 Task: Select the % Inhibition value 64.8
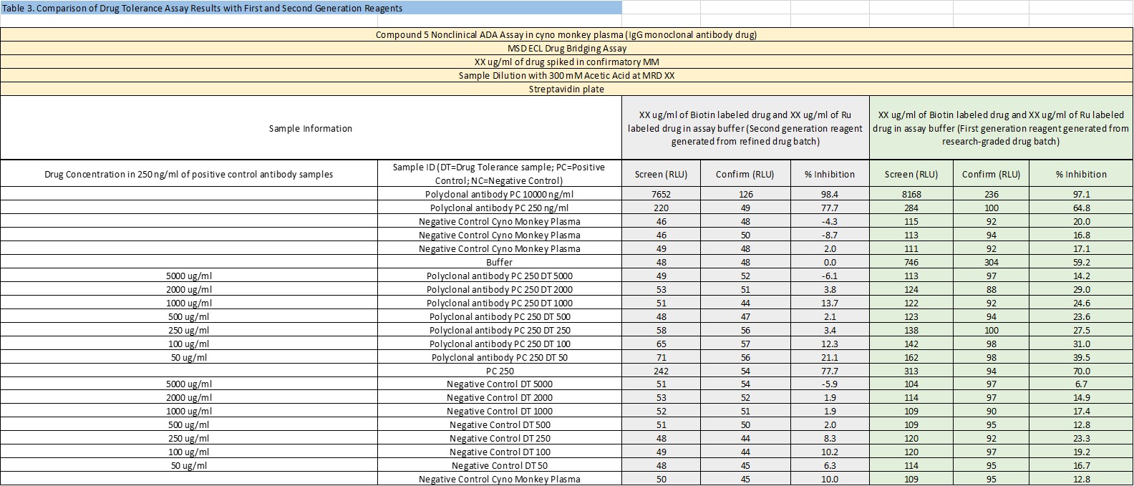pos(1081,208)
